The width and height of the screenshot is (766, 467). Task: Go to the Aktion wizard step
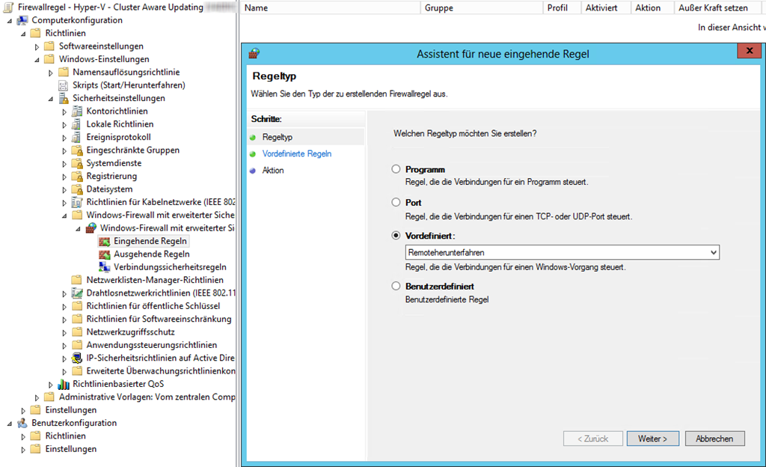(x=272, y=171)
